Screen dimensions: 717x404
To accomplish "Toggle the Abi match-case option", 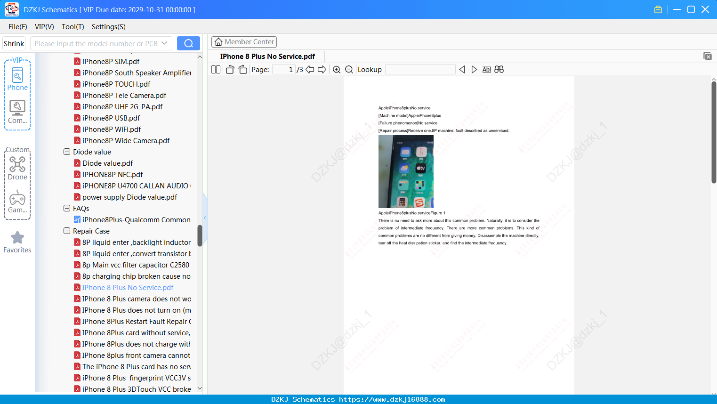I will 487,70.
